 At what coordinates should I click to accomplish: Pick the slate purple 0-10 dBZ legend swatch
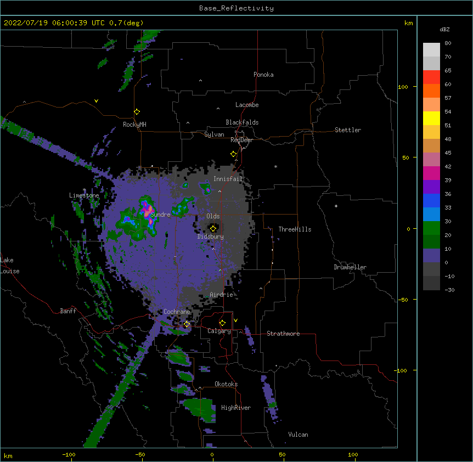[431, 256]
